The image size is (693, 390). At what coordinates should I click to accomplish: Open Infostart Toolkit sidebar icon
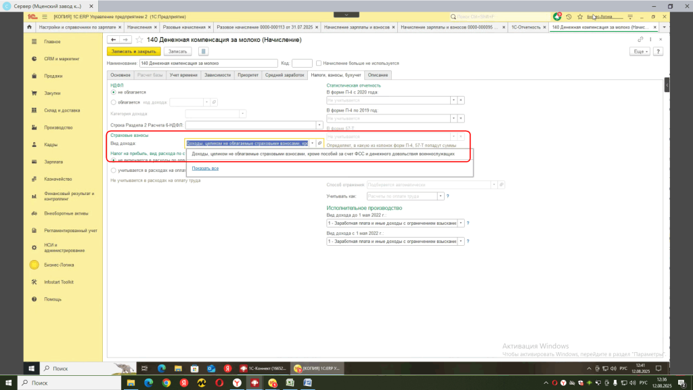(34, 282)
